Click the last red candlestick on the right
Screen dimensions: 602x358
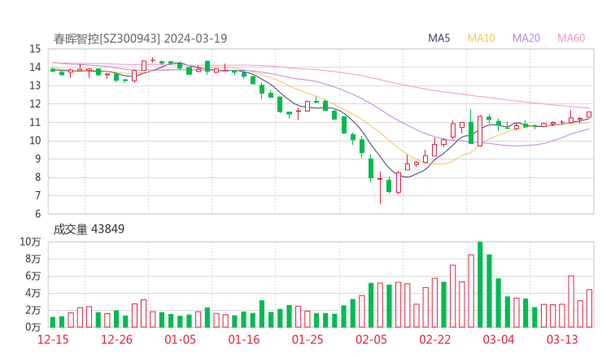(x=589, y=115)
